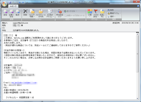The image size is (141, 102).
Task: Add sender to 受信拒否リスト
Action: pos(60,13)
